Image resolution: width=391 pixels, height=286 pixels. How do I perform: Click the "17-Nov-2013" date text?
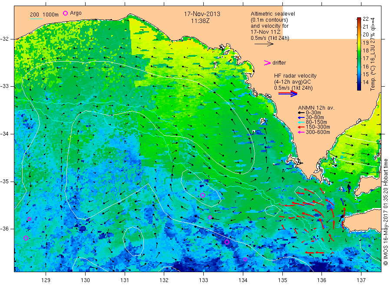tap(202, 14)
